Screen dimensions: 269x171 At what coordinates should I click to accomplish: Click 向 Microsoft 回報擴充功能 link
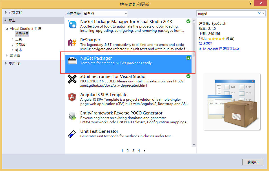click(x=219, y=49)
